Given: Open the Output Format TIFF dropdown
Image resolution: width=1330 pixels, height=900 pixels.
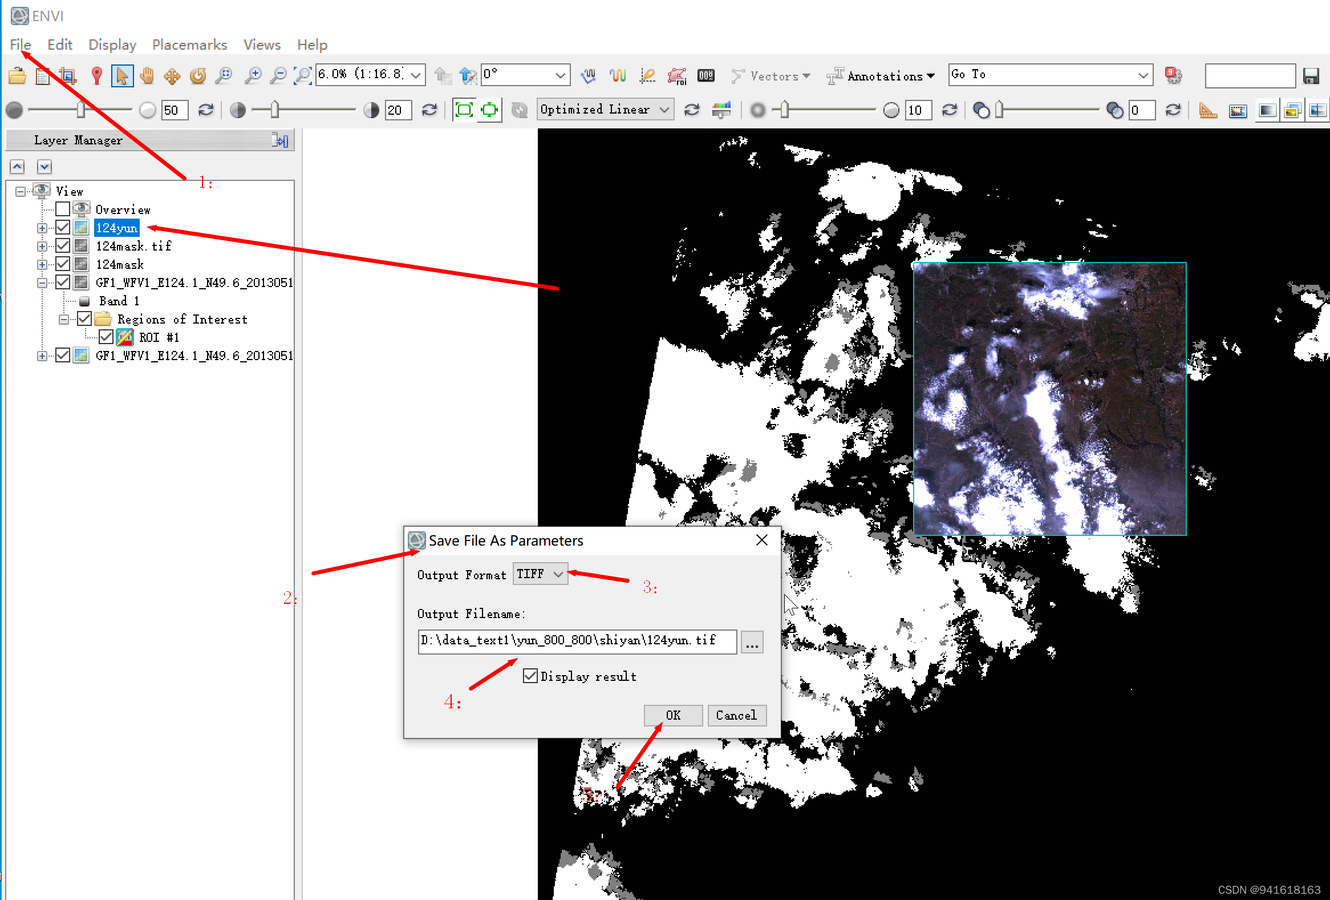Looking at the screenshot, I should [x=540, y=574].
